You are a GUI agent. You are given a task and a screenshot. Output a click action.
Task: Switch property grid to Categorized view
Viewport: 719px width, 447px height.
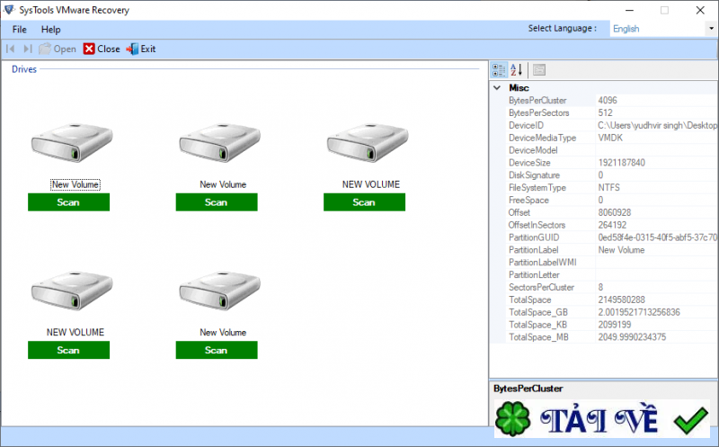499,70
